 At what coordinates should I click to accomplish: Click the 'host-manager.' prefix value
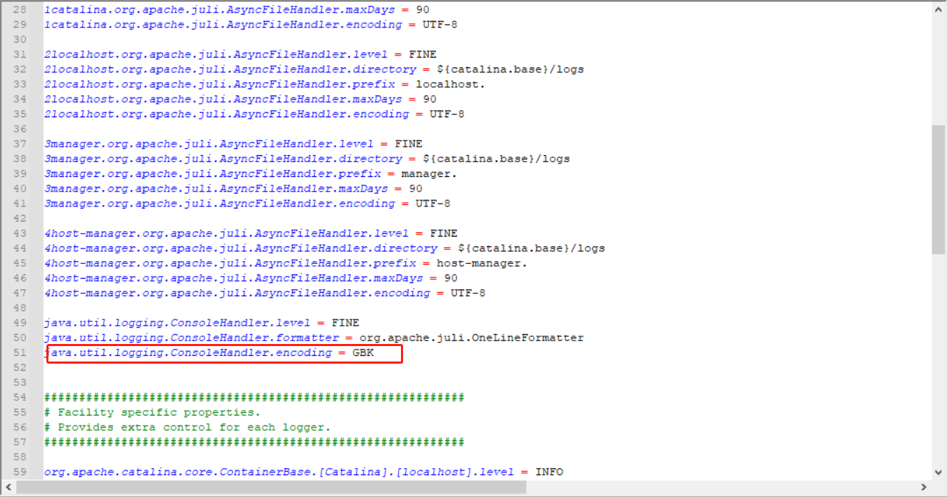point(482,263)
